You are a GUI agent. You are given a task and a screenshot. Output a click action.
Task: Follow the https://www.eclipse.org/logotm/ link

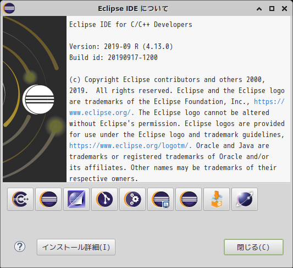point(129,146)
